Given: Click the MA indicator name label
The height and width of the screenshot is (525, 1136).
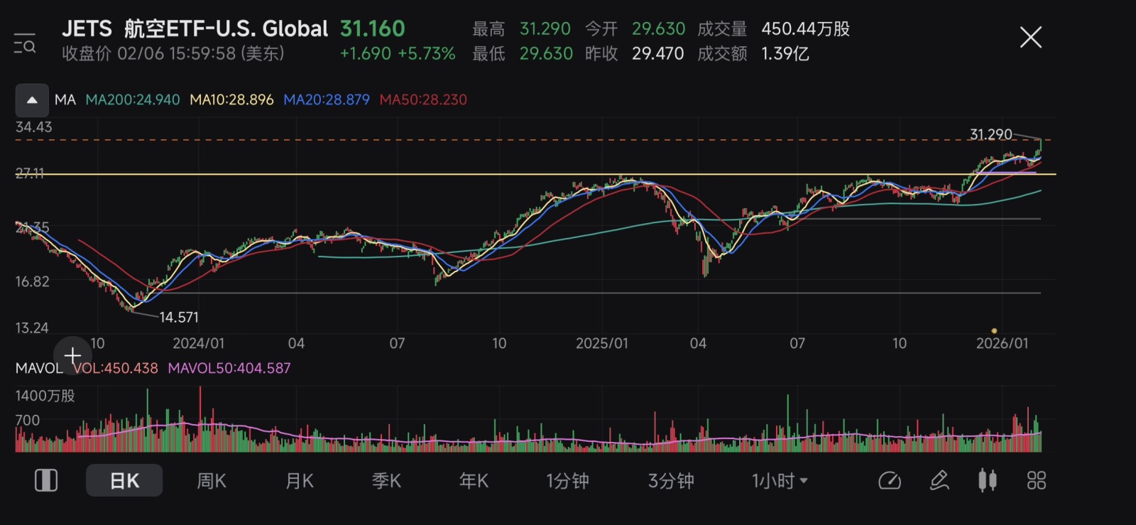Looking at the screenshot, I should click(x=65, y=100).
